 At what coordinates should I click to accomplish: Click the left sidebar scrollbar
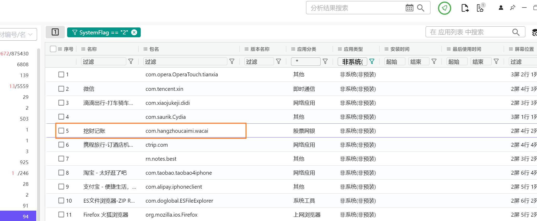point(39,135)
